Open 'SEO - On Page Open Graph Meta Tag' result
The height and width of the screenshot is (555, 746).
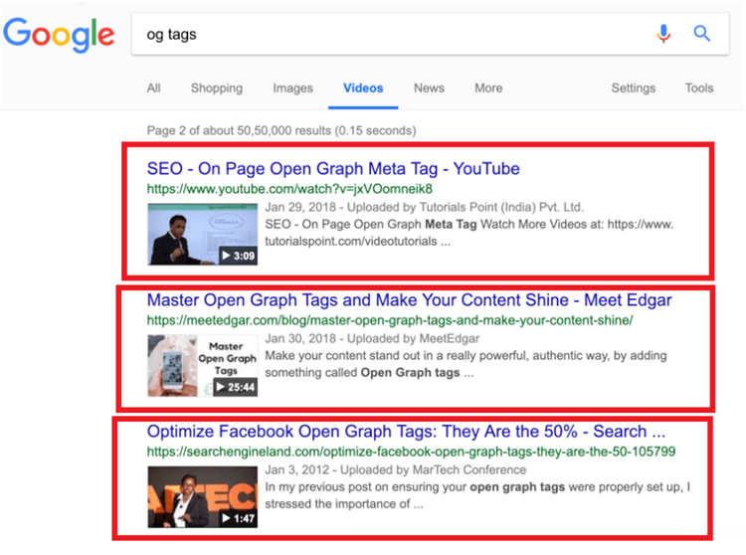click(333, 168)
